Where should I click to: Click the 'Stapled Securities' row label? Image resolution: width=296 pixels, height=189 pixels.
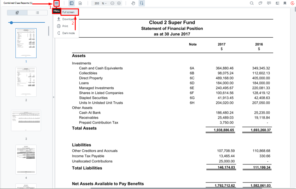(x=93, y=98)
